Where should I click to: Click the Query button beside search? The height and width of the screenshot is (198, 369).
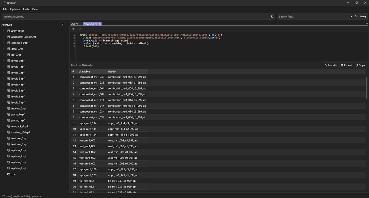tap(363, 17)
